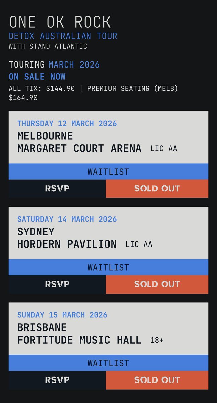Join the Sydney show waitlist
This screenshot has width=217, height=403.
(108, 267)
